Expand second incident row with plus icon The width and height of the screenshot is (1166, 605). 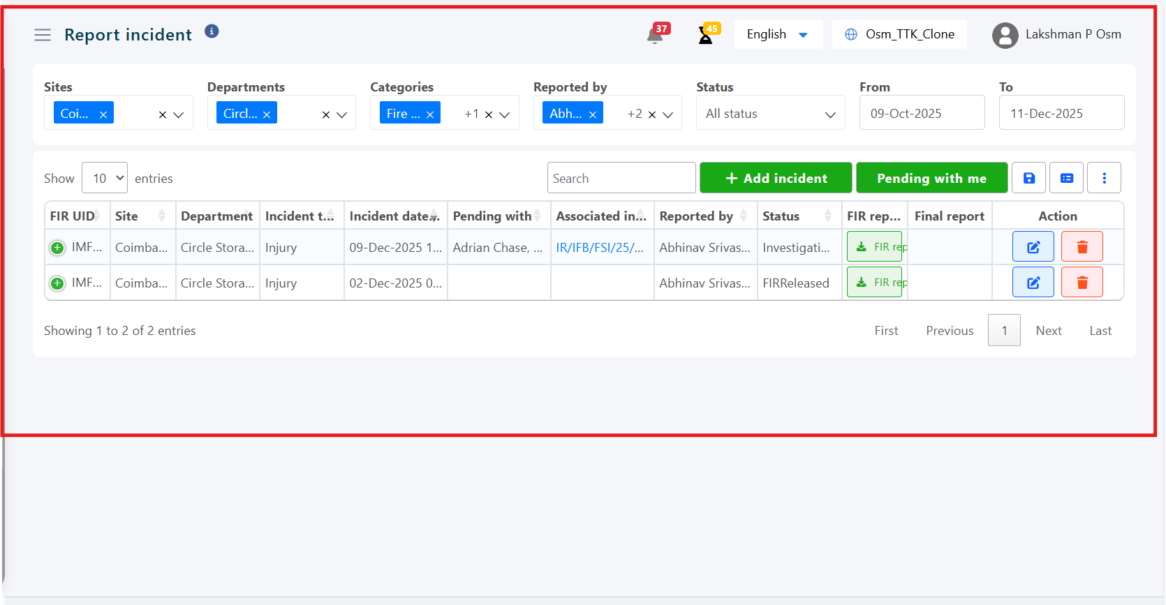[57, 283]
